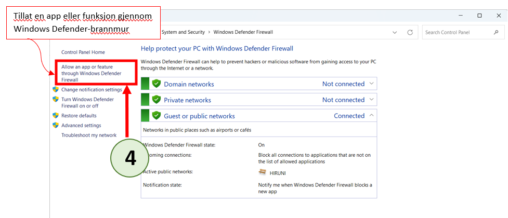Click the shield icon next to Change notification settings

pyautogui.click(x=56, y=89)
